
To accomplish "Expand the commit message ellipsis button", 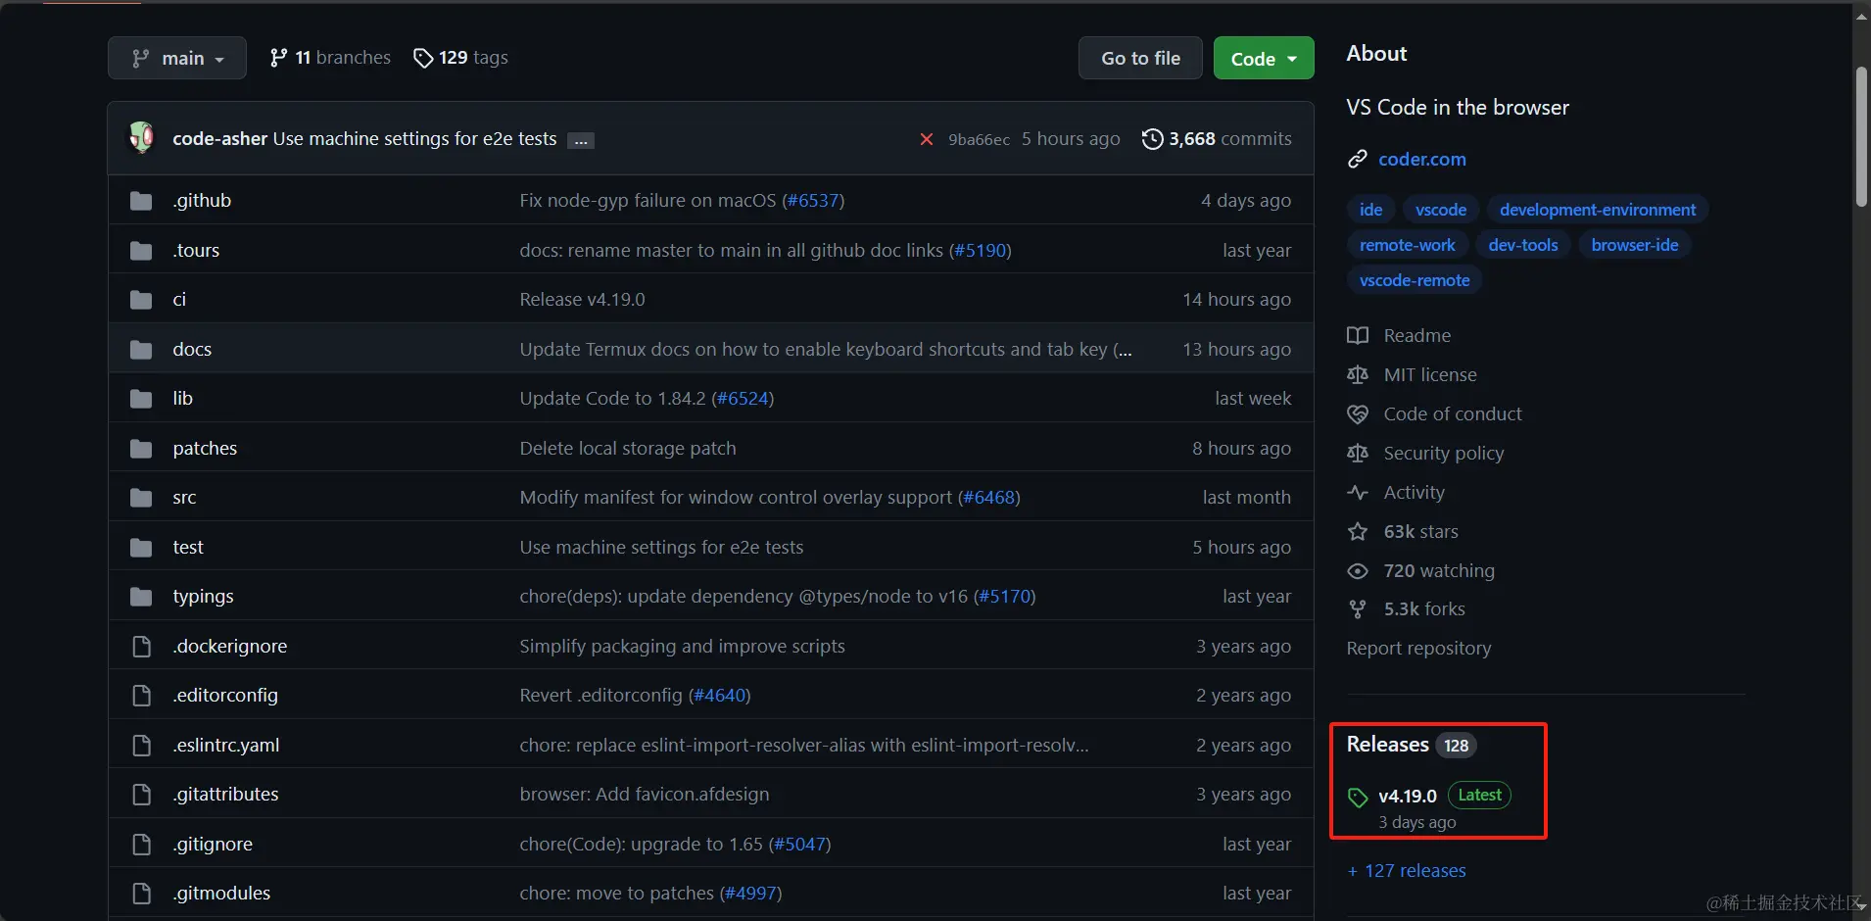I will (x=581, y=141).
